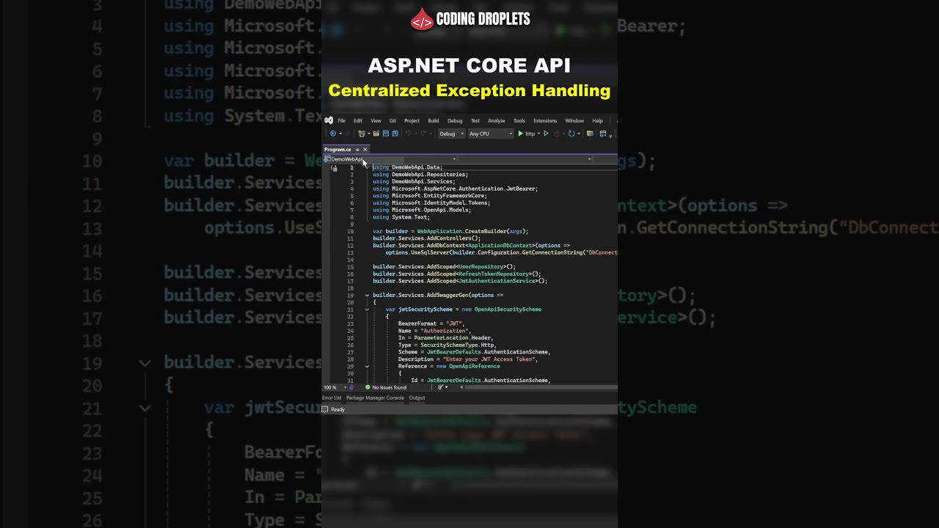Collapse the jwtSecurityScheme block at line 21

367,309
